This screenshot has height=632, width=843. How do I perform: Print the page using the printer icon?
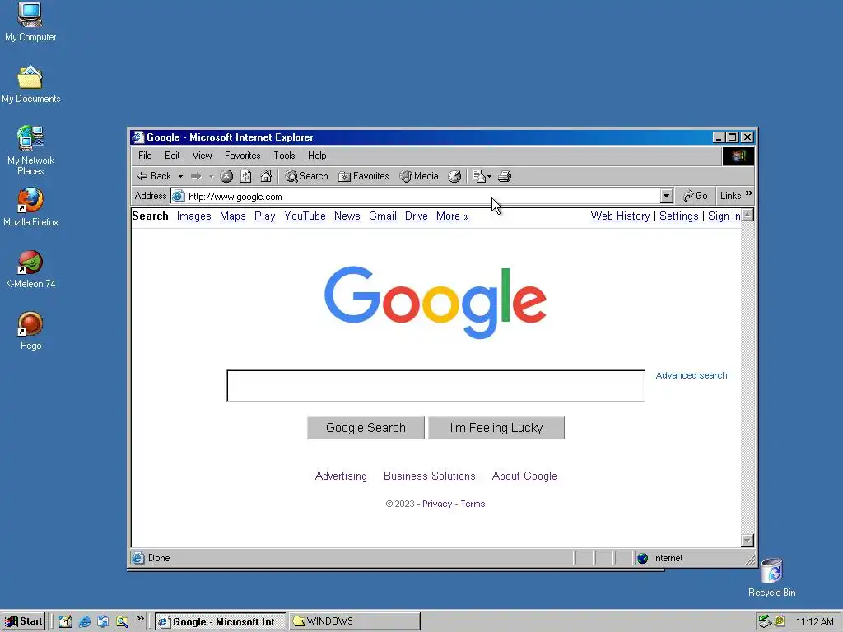point(505,176)
